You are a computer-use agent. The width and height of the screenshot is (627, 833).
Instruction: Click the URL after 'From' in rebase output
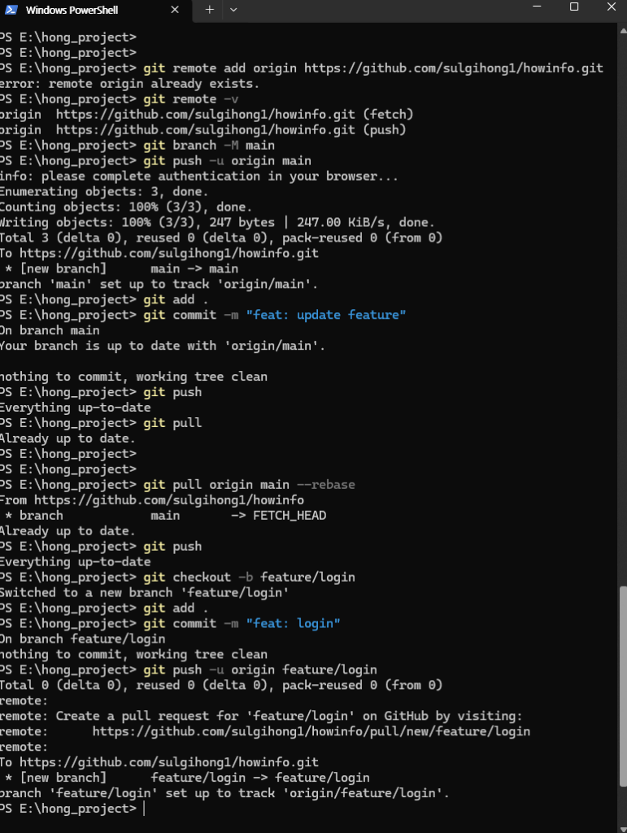coord(169,500)
